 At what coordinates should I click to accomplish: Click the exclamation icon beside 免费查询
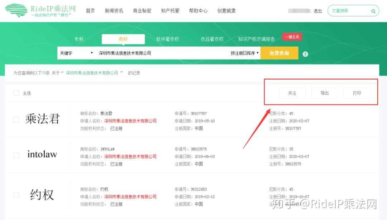305,55
